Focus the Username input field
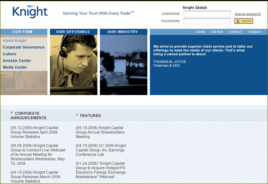The width and height of the screenshot is (268, 184). (207, 14)
